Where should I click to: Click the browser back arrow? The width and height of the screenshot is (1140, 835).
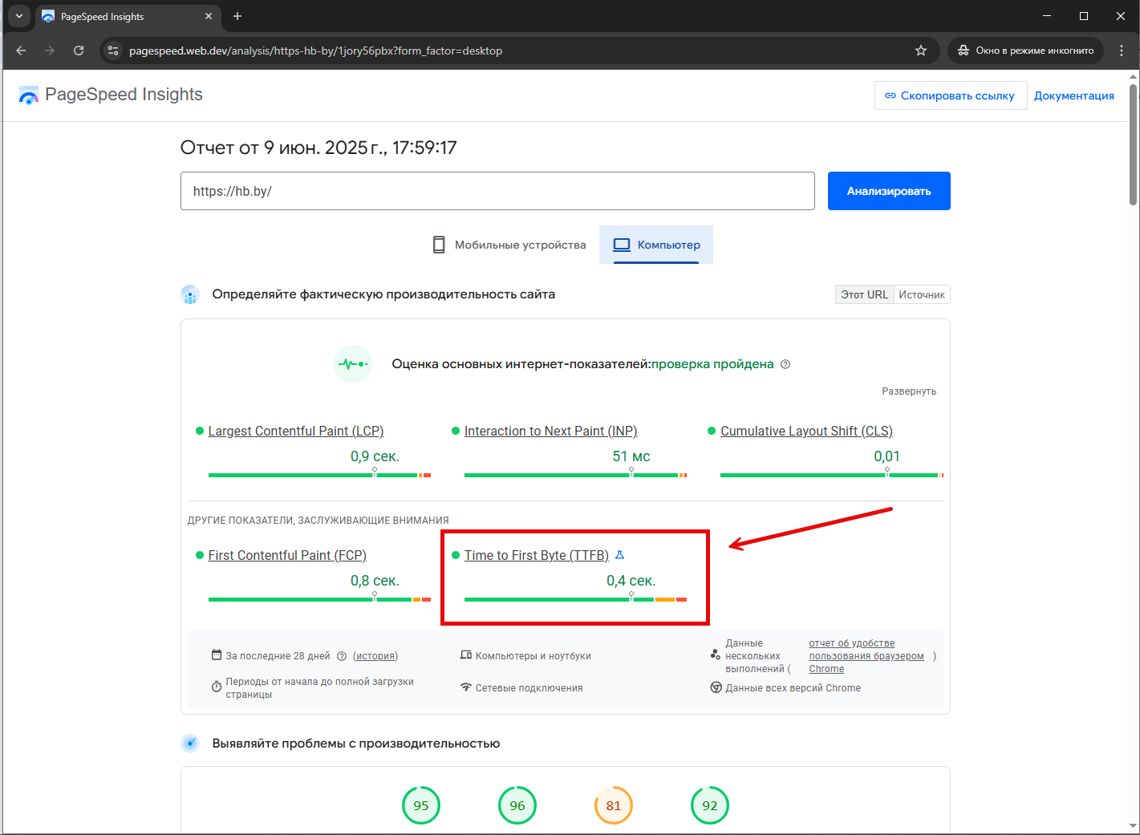point(21,51)
